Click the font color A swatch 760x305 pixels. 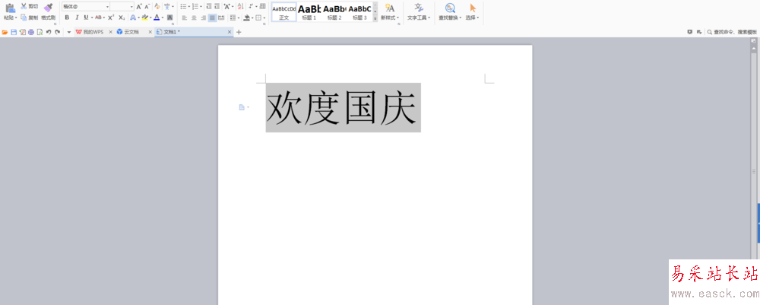[156, 17]
